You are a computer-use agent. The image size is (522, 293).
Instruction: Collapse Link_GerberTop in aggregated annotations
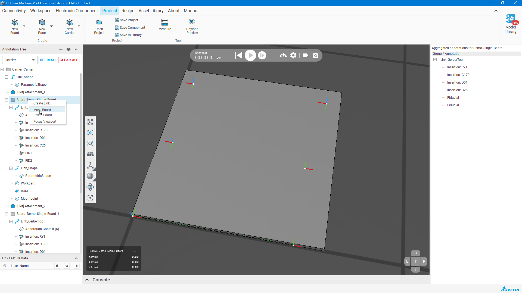tap(435, 60)
